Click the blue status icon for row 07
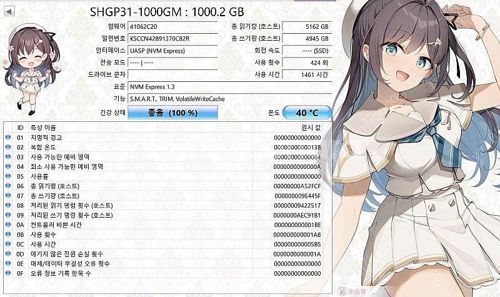 click(x=8, y=196)
